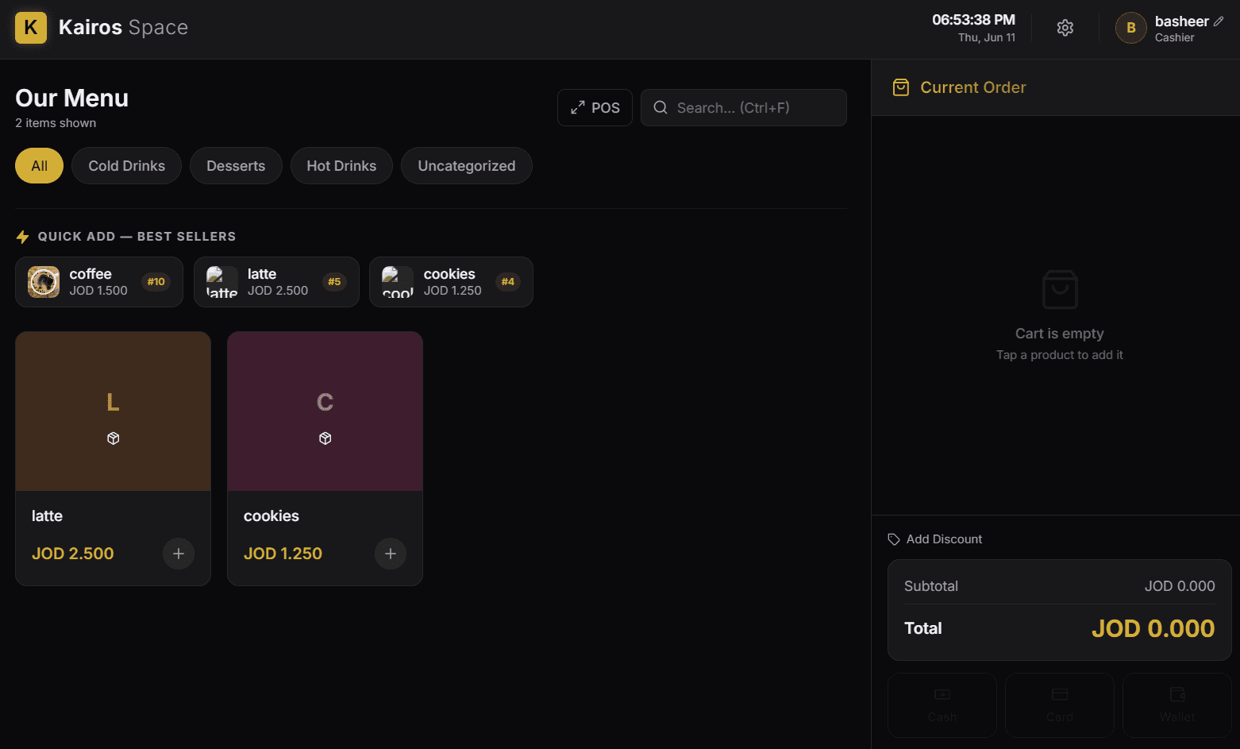Click the cookies name on product card

pyautogui.click(x=271, y=516)
